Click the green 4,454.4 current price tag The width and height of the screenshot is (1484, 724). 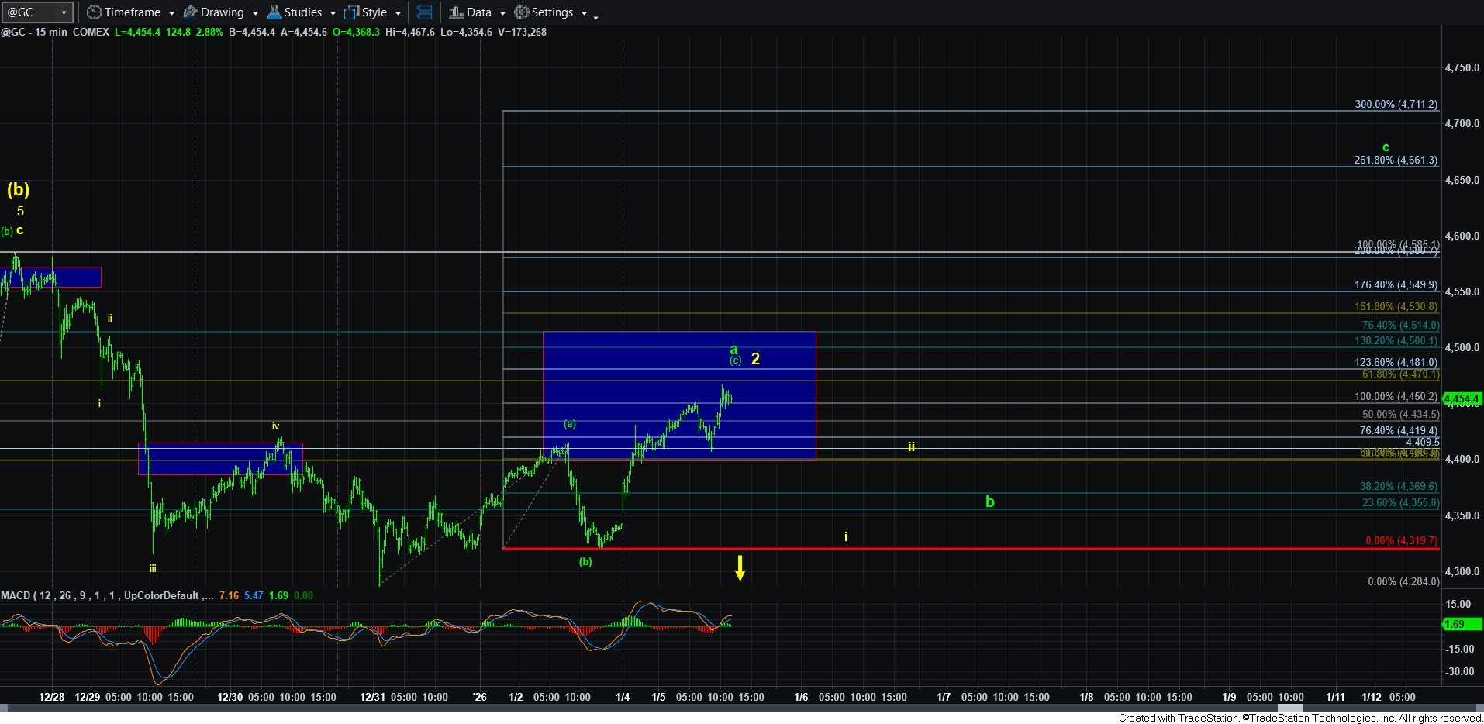[x=1462, y=399]
